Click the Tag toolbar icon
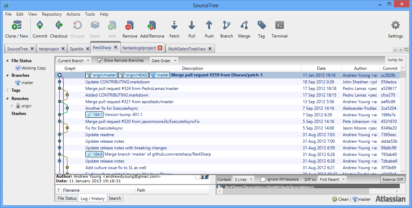Image resolution: width=412 pixels, height=208 pixels. pos(262,25)
